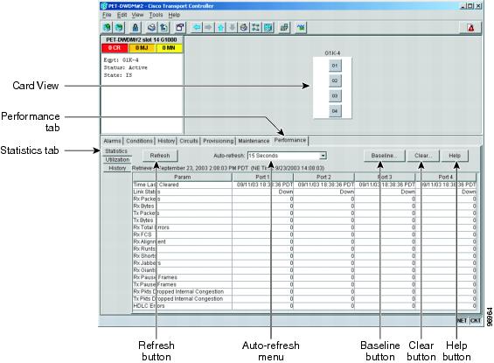The height and width of the screenshot is (363, 494).
Task: Click the Port 1 column header
Action: tap(262, 177)
